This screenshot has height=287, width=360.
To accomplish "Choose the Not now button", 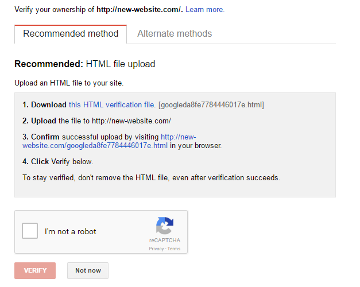I will click(88, 270).
